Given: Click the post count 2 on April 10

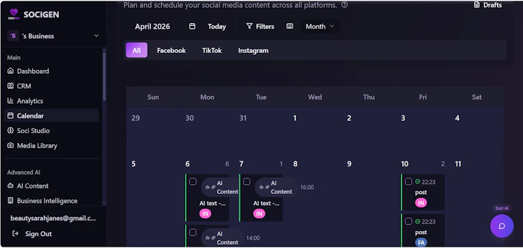Looking at the screenshot, I should [443, 164].
